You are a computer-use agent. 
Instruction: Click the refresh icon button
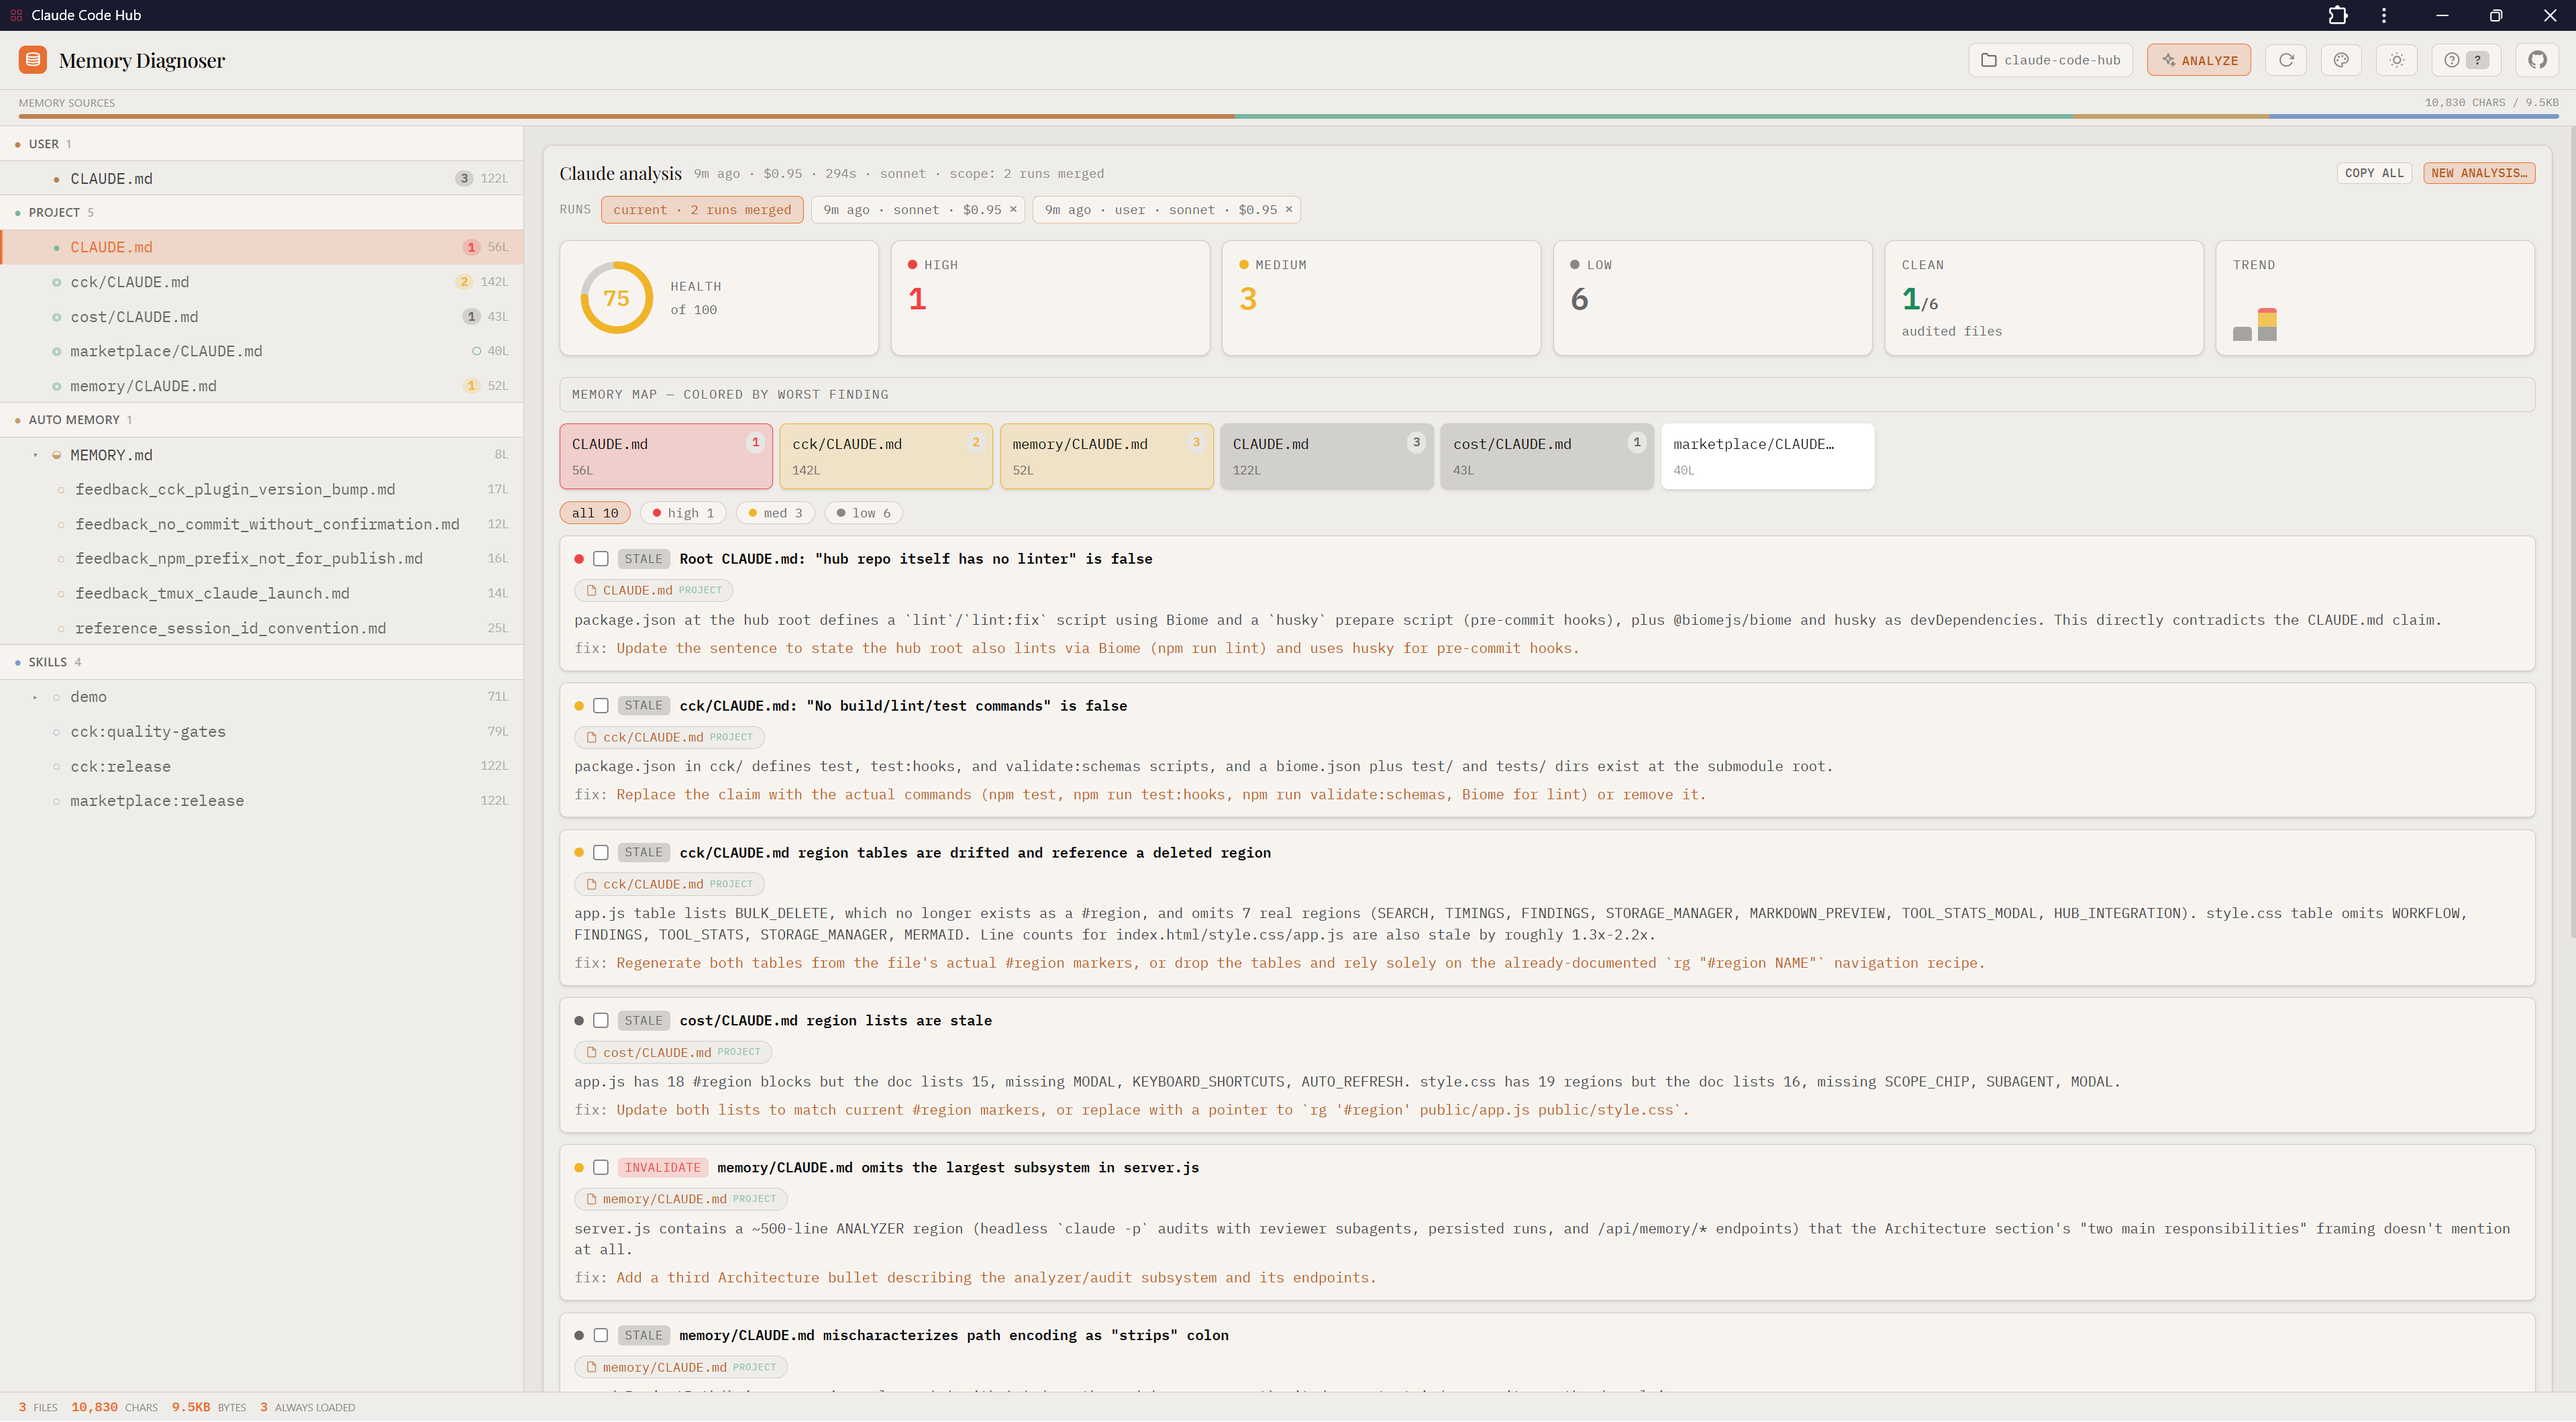point(2286,60)
